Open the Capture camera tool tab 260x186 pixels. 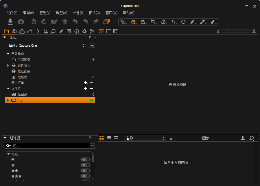pos(14,31)
